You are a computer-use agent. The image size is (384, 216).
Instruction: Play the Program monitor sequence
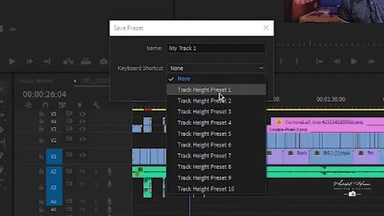pos(353,61)
